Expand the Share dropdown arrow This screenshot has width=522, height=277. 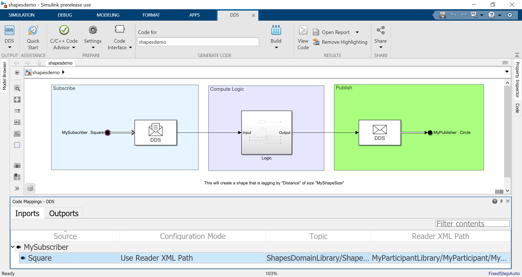click(x=381, y=48)
